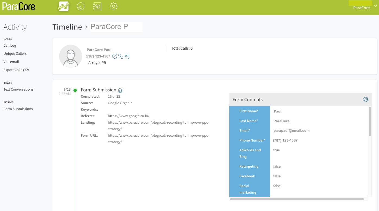Click the green timeline marker dot
379x211 pixels.
coord(75,90)
